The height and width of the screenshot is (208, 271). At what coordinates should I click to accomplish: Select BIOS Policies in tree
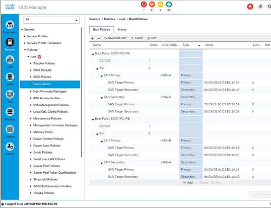pos(42,77)
